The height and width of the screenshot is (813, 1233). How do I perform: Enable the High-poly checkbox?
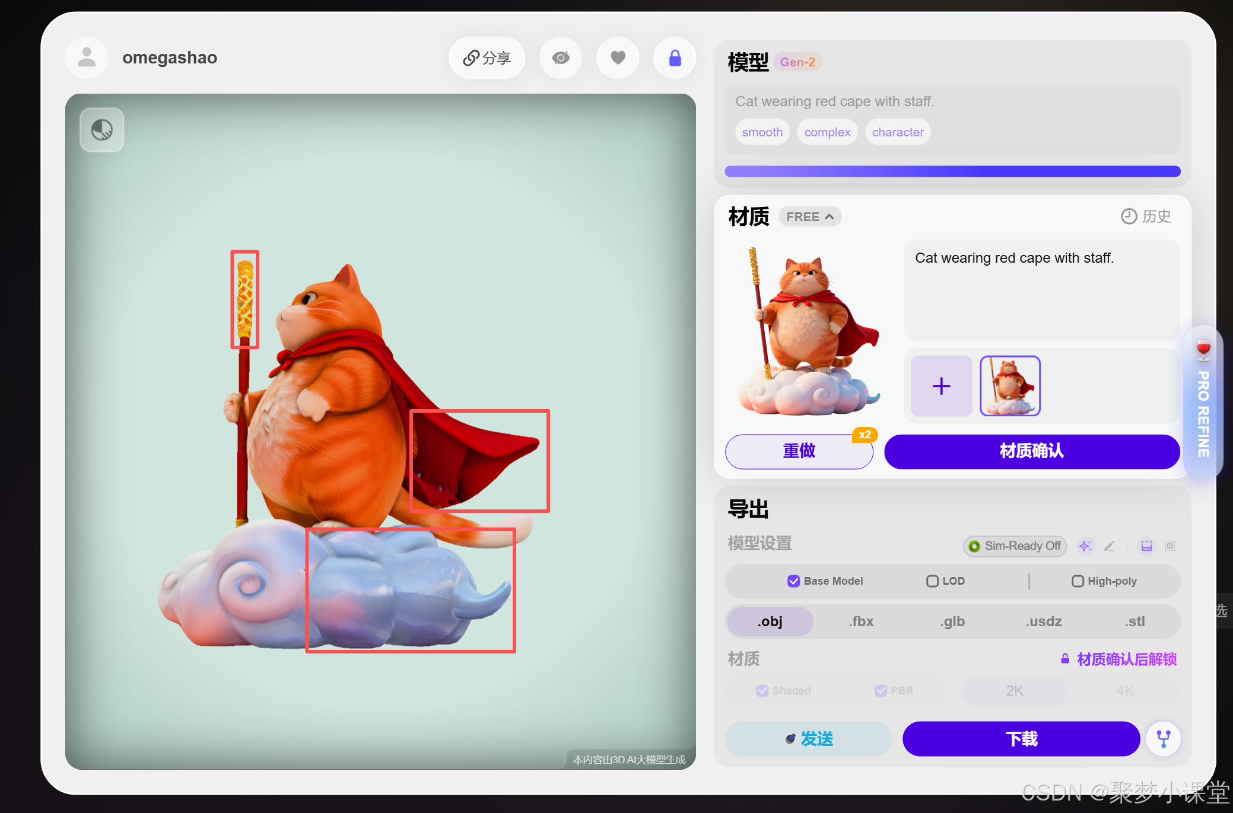pos(1078,581)
